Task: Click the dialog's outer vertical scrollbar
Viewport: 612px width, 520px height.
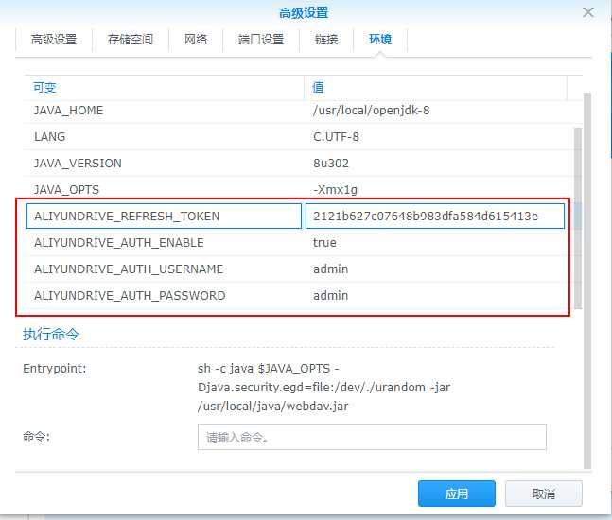Action: (587, 281)
